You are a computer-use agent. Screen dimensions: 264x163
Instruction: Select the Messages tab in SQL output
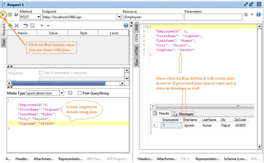pos(183,114)
